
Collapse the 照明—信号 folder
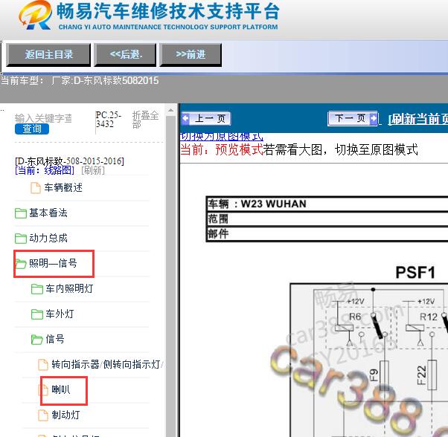tap(53, 263)
